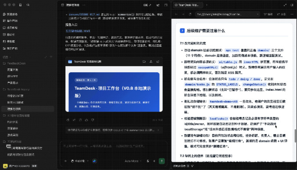Click the plus attachment icon in composer

(x=65, y=161)
